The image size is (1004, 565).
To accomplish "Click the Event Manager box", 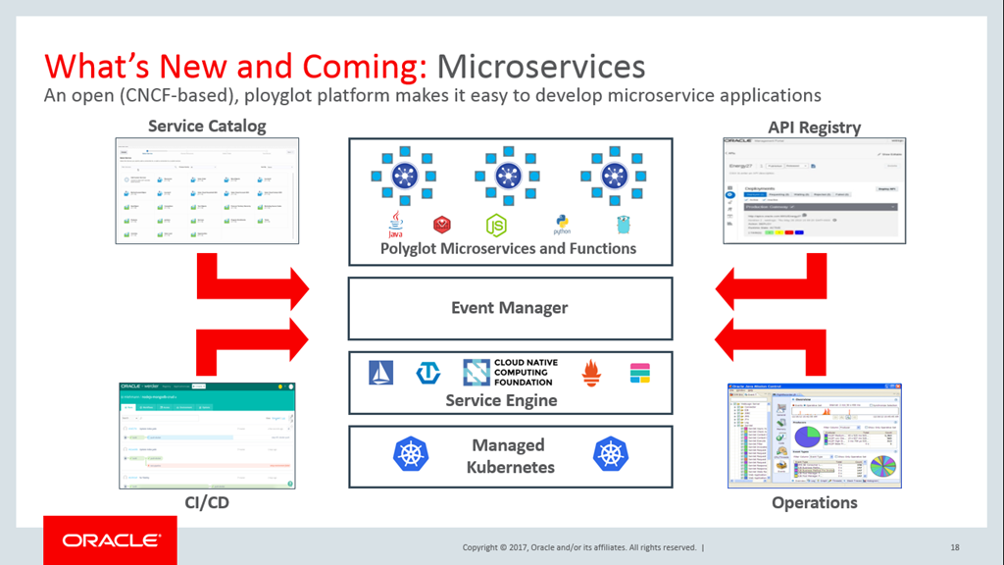I will pos(510,308).
